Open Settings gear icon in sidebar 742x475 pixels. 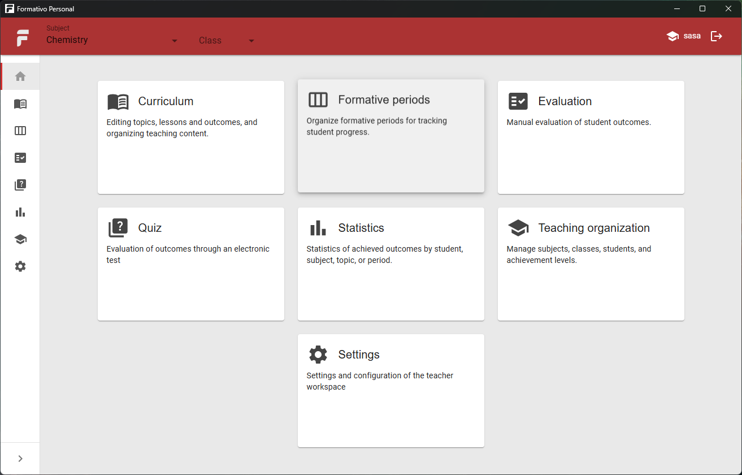click(x=20, y=266)
